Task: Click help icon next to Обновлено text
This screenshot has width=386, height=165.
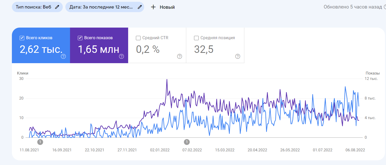Action: click(x=385, y=7)
